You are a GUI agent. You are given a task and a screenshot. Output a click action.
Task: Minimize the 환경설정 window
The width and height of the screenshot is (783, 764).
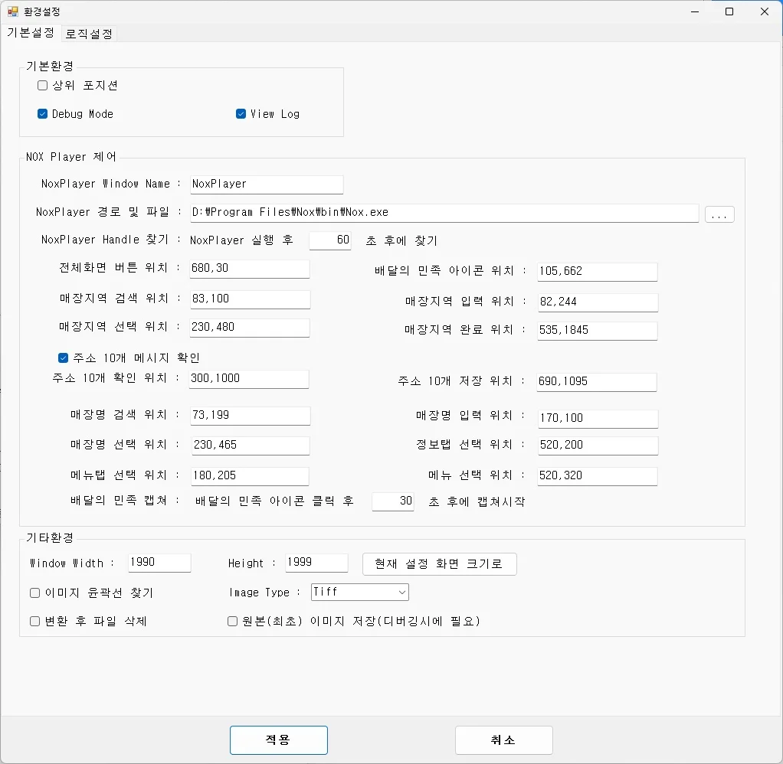click(695, 11)
